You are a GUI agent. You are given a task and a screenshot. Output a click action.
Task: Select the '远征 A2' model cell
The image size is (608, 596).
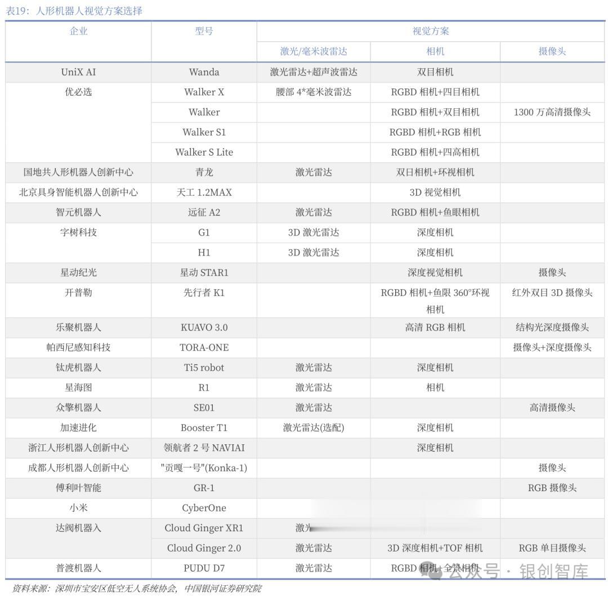point(204,213)
